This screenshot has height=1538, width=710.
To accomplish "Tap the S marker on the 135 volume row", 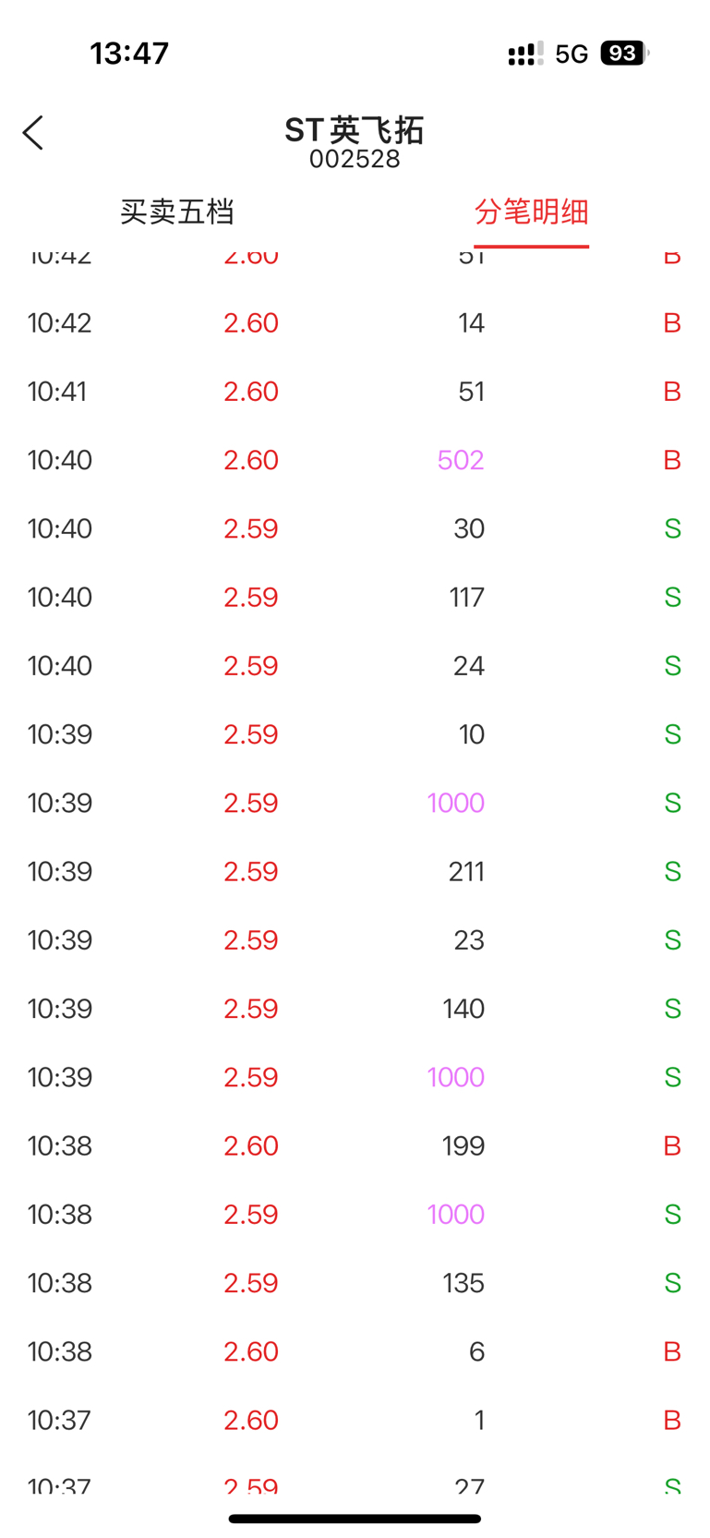I will point(672,1283).
